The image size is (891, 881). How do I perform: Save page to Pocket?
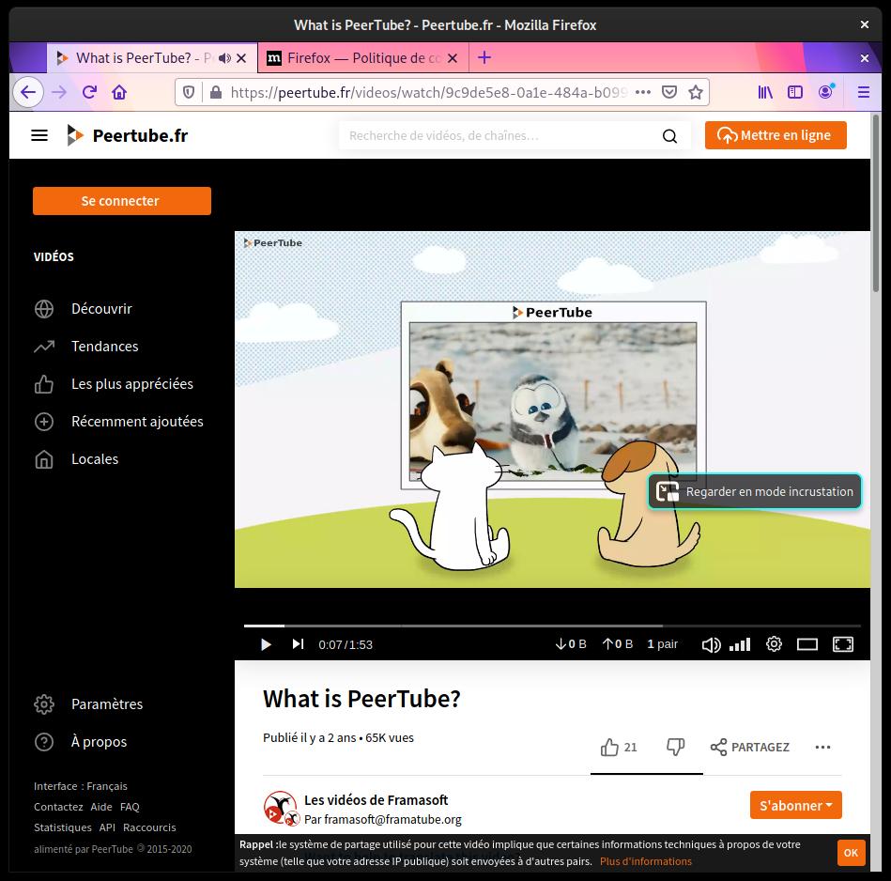[x=669, y=92]
